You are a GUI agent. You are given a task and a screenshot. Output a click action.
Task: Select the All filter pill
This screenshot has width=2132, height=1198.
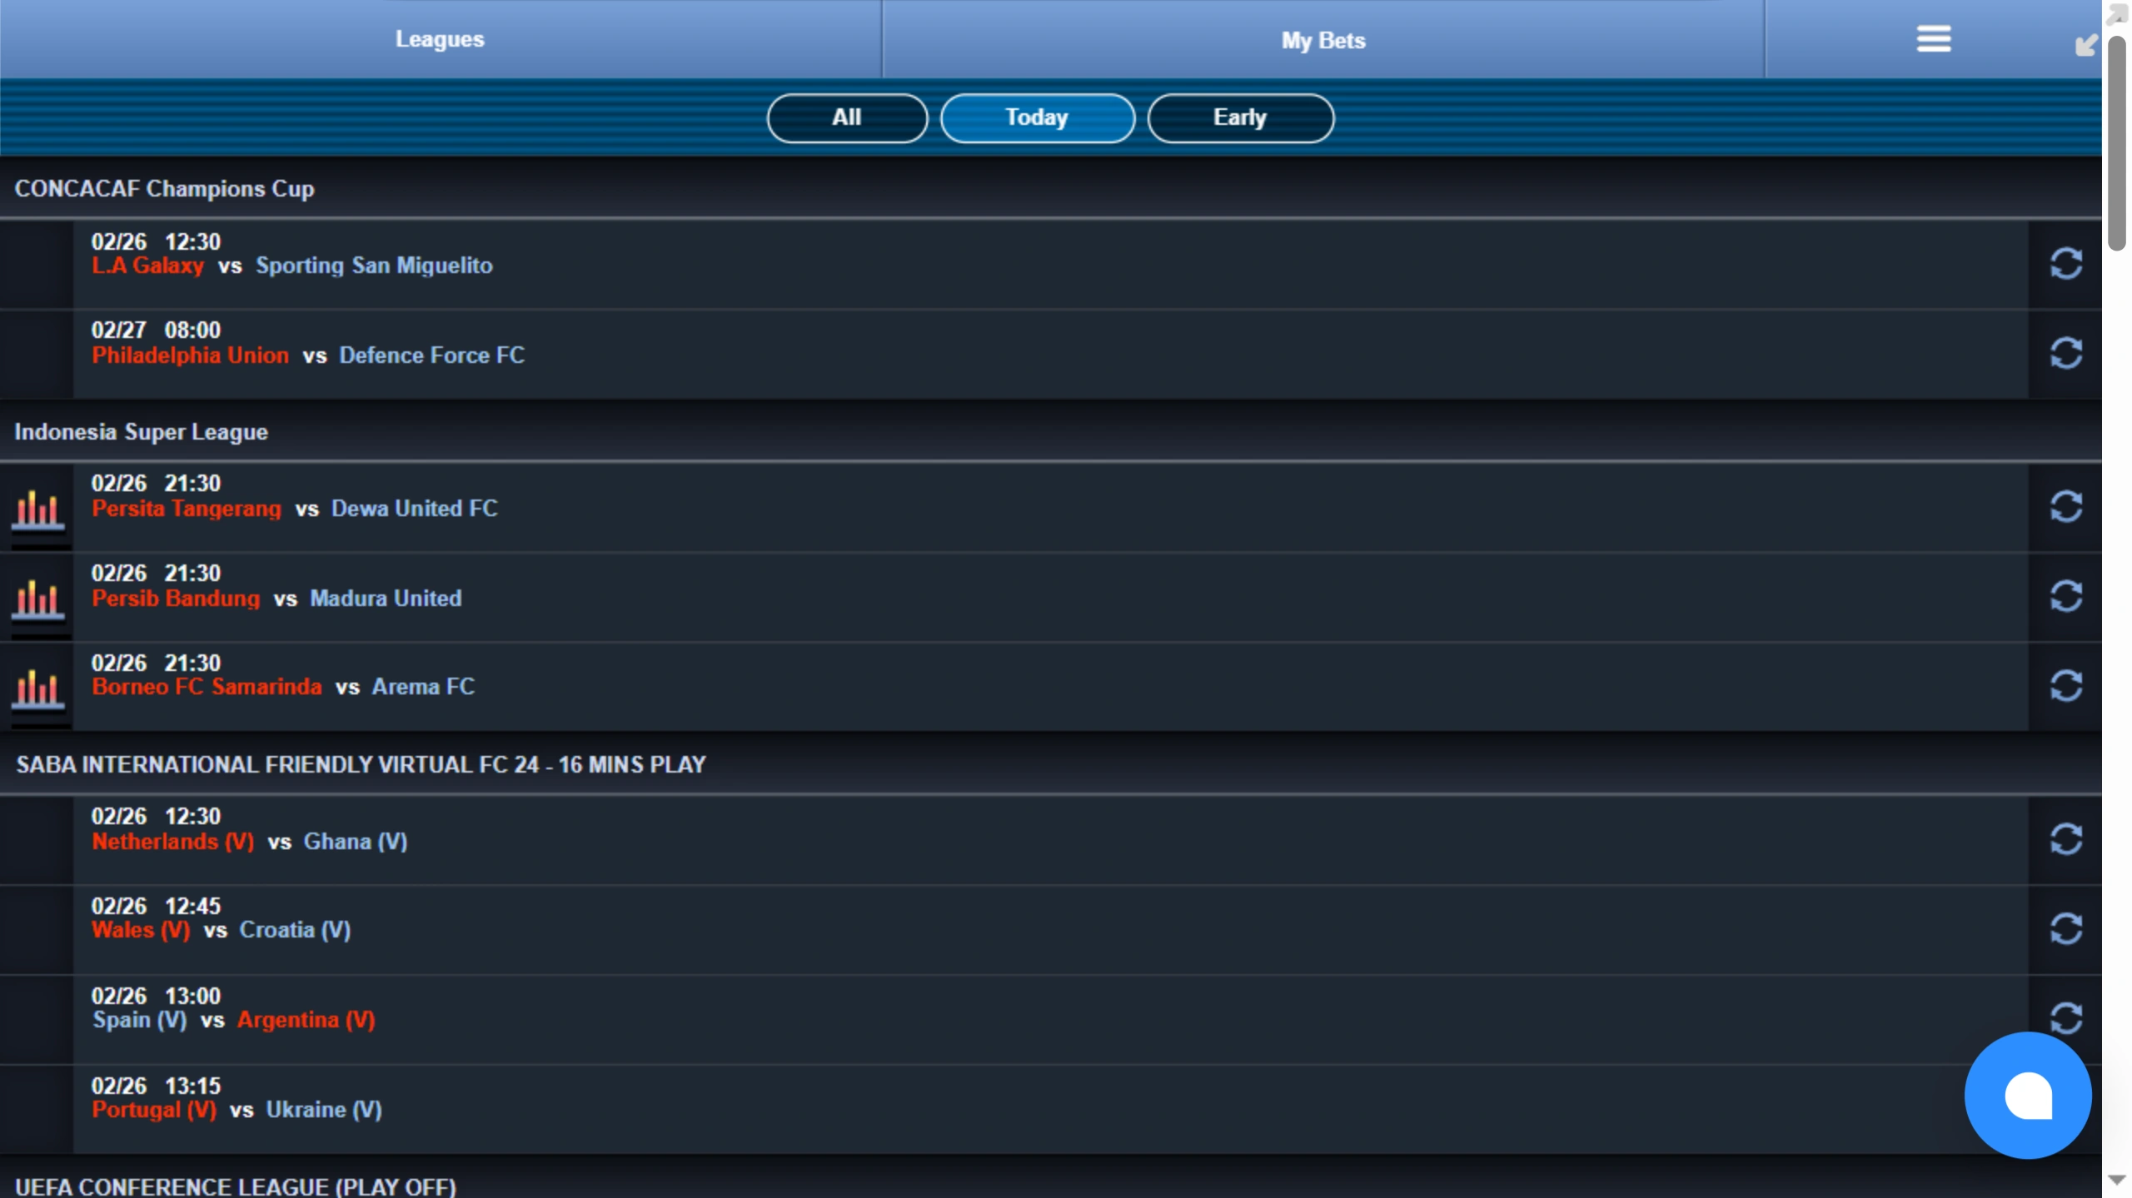[x=847, y=118]
